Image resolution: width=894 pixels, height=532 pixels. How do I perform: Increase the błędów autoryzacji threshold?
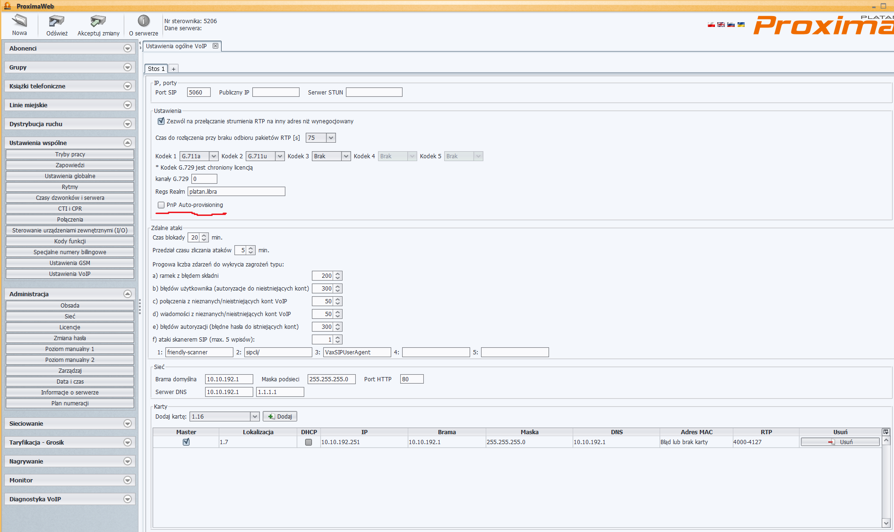tap(338, 325)
